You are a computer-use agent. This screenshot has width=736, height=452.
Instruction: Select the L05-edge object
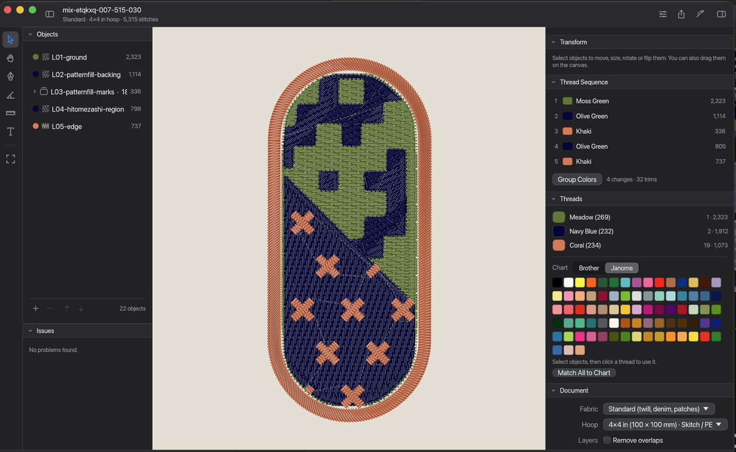click(x=87, y=126)
